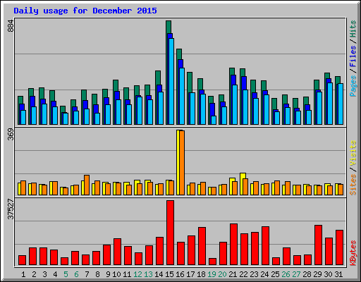Click the light blue Pages bar for day 19
The height and width of the screenshot is (282, 361).
point(214,120)
